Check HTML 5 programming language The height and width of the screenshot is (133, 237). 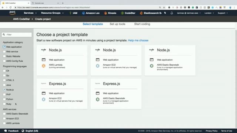coord(4,80)
